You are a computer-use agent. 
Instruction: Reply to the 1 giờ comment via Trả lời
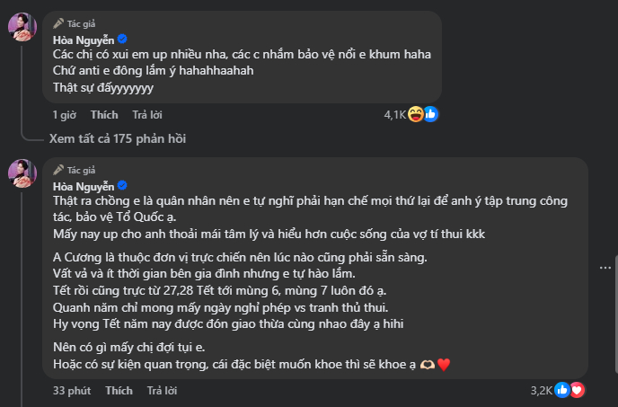tap(146, 115)
